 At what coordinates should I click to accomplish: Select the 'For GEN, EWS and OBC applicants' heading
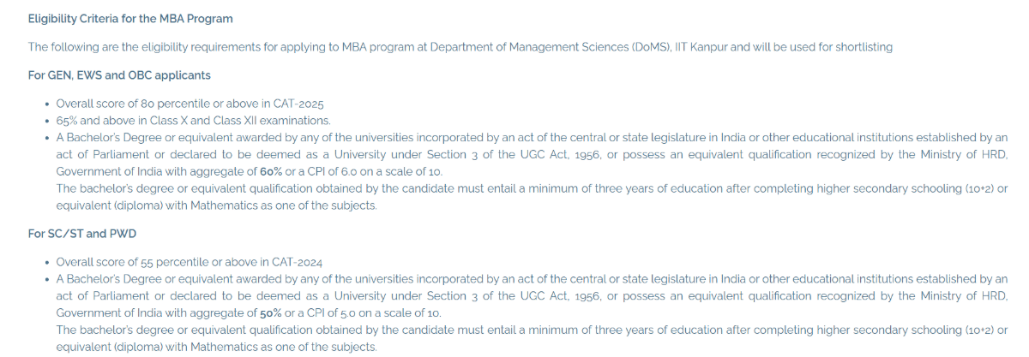(119, 75)
